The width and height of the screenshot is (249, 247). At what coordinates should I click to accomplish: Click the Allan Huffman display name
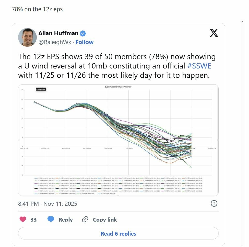(58, 33)
